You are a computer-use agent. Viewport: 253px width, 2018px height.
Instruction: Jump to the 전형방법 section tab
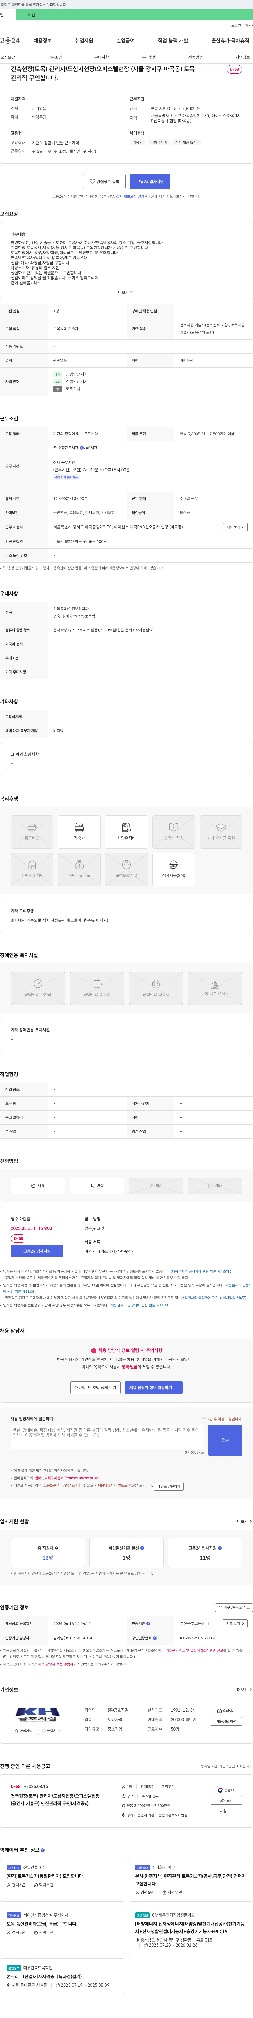pyautogui.click(x=196, y=57)
